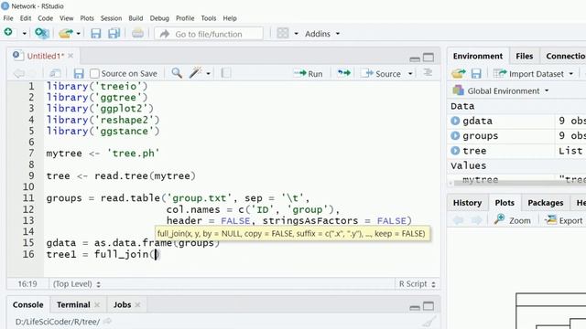The image size is (586, 329).
Task: Click the Create a Project icon
Action: (42, 33)
